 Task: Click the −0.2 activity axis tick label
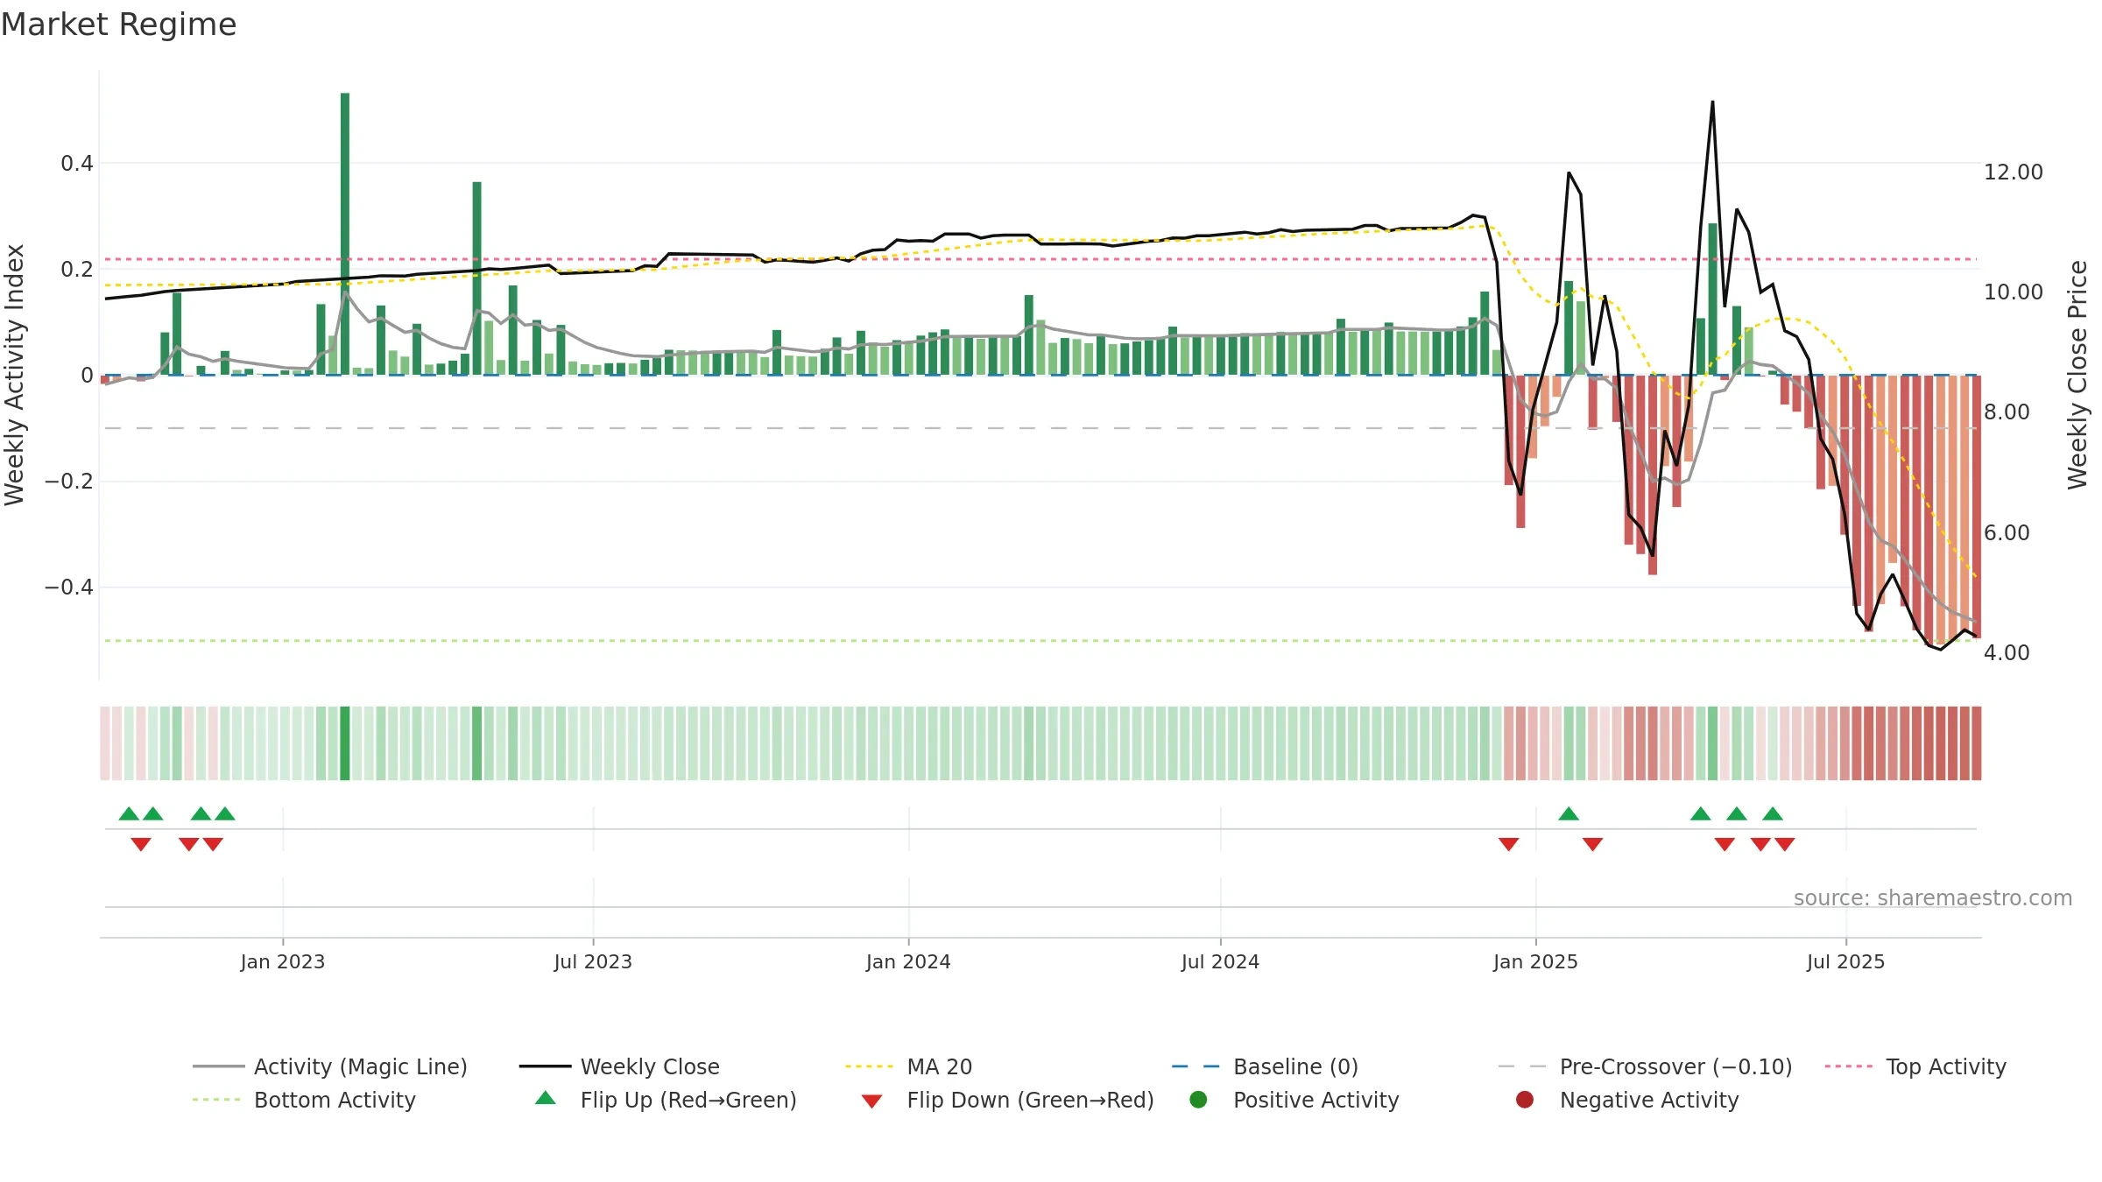(x=69, y=482)
